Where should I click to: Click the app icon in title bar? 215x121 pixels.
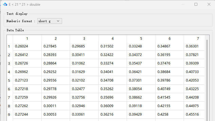click(5, 4)
